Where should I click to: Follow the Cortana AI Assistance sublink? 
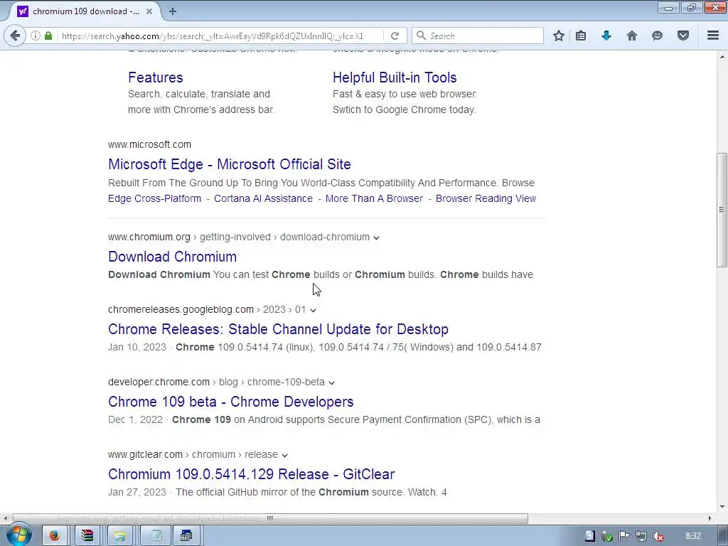tap(263, 199)
